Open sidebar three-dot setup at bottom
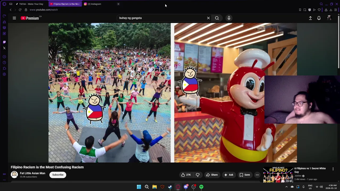 (x=4, y=180)
